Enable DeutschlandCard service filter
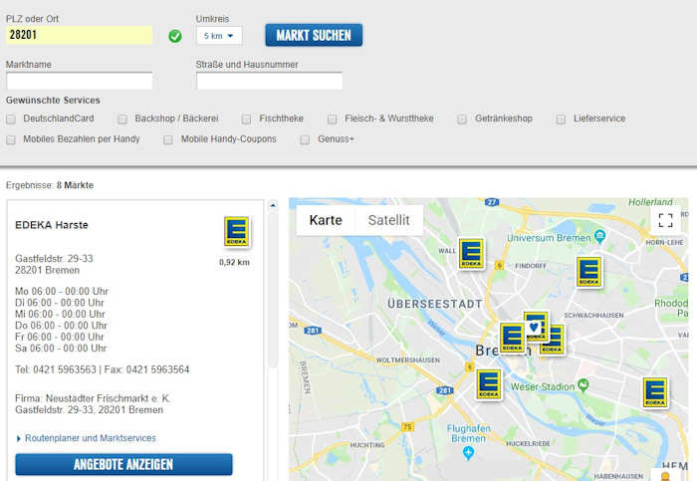The image size is (697, 481). (x=11, y=119)
